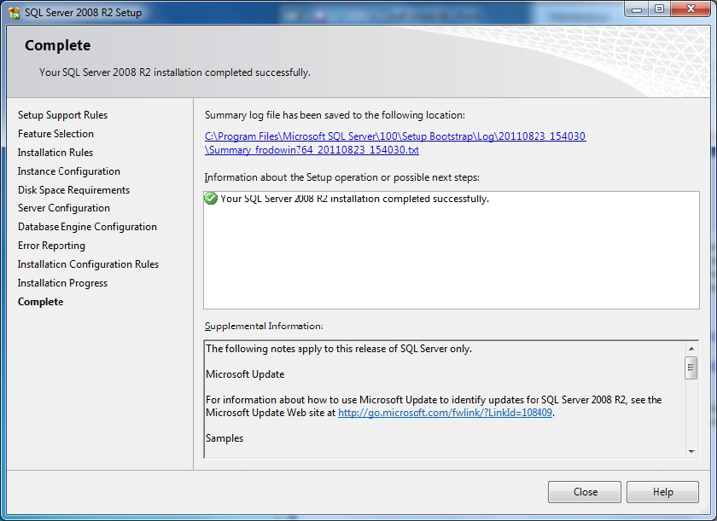Screen dimensions: 717x521
Task: Open the summary log file path link
Action: click(395, 143)
